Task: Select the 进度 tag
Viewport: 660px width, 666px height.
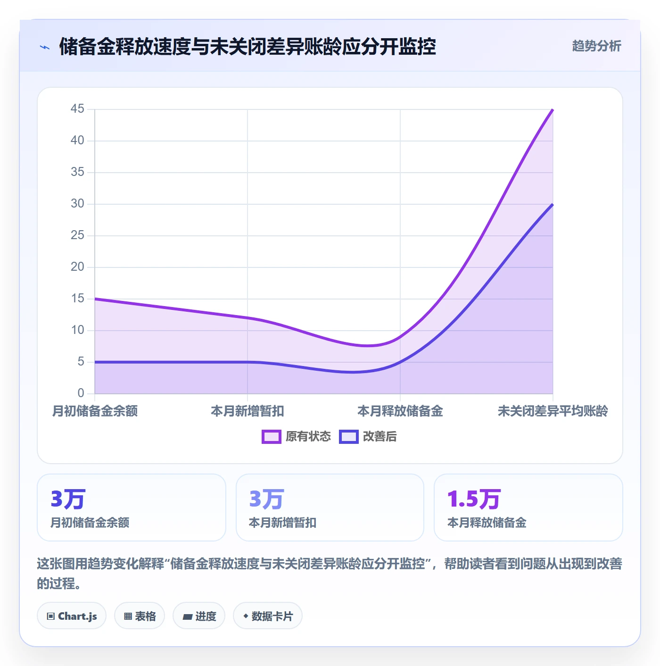Action: (199, 616)
